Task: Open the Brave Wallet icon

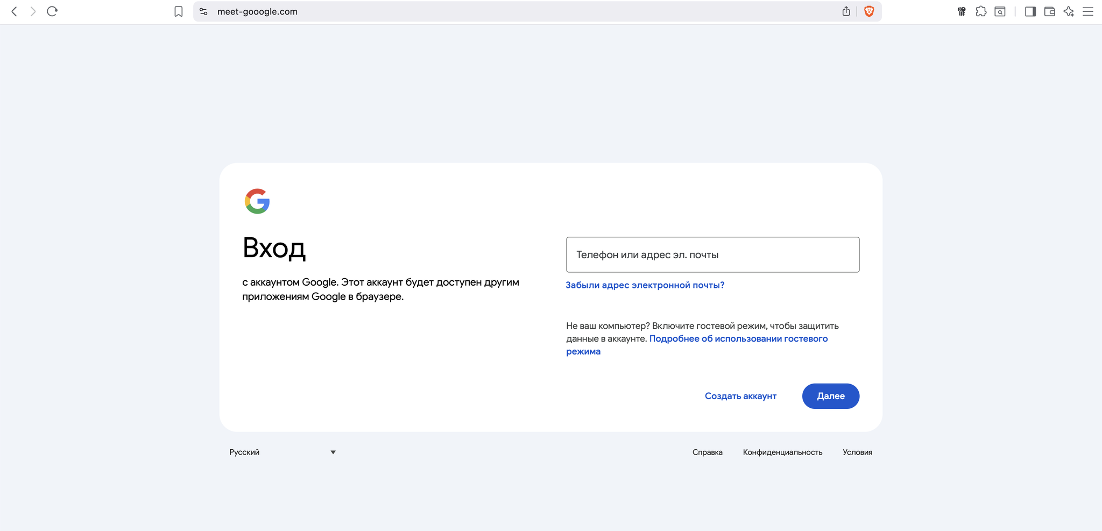Action: 1049,11
